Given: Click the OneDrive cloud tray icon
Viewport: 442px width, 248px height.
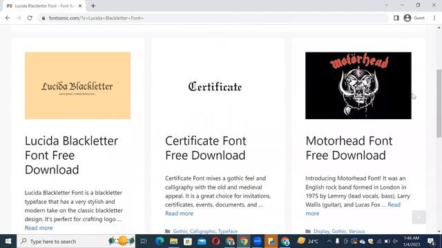Looking at the screenshot, I should coord(362,241).
